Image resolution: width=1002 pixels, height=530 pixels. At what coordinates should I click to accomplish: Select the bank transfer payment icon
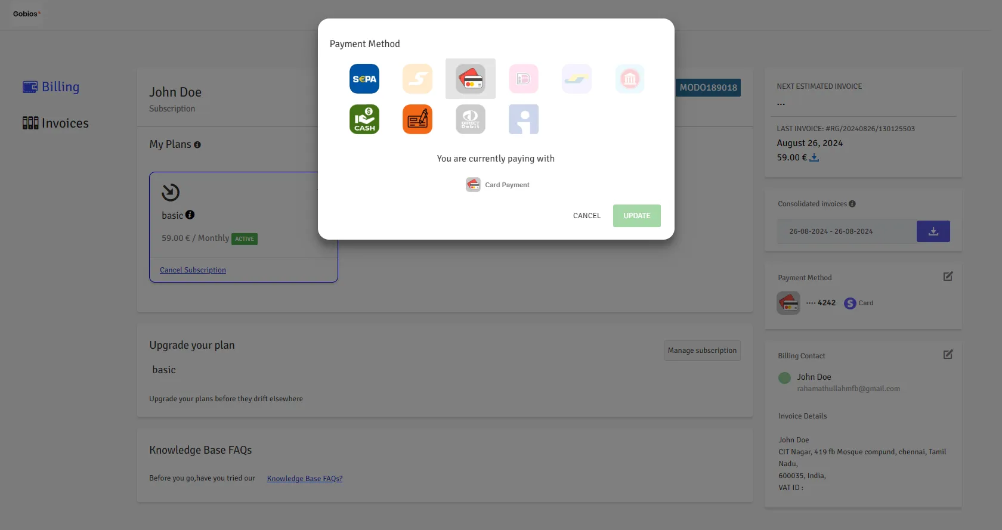tap(630, 79)
